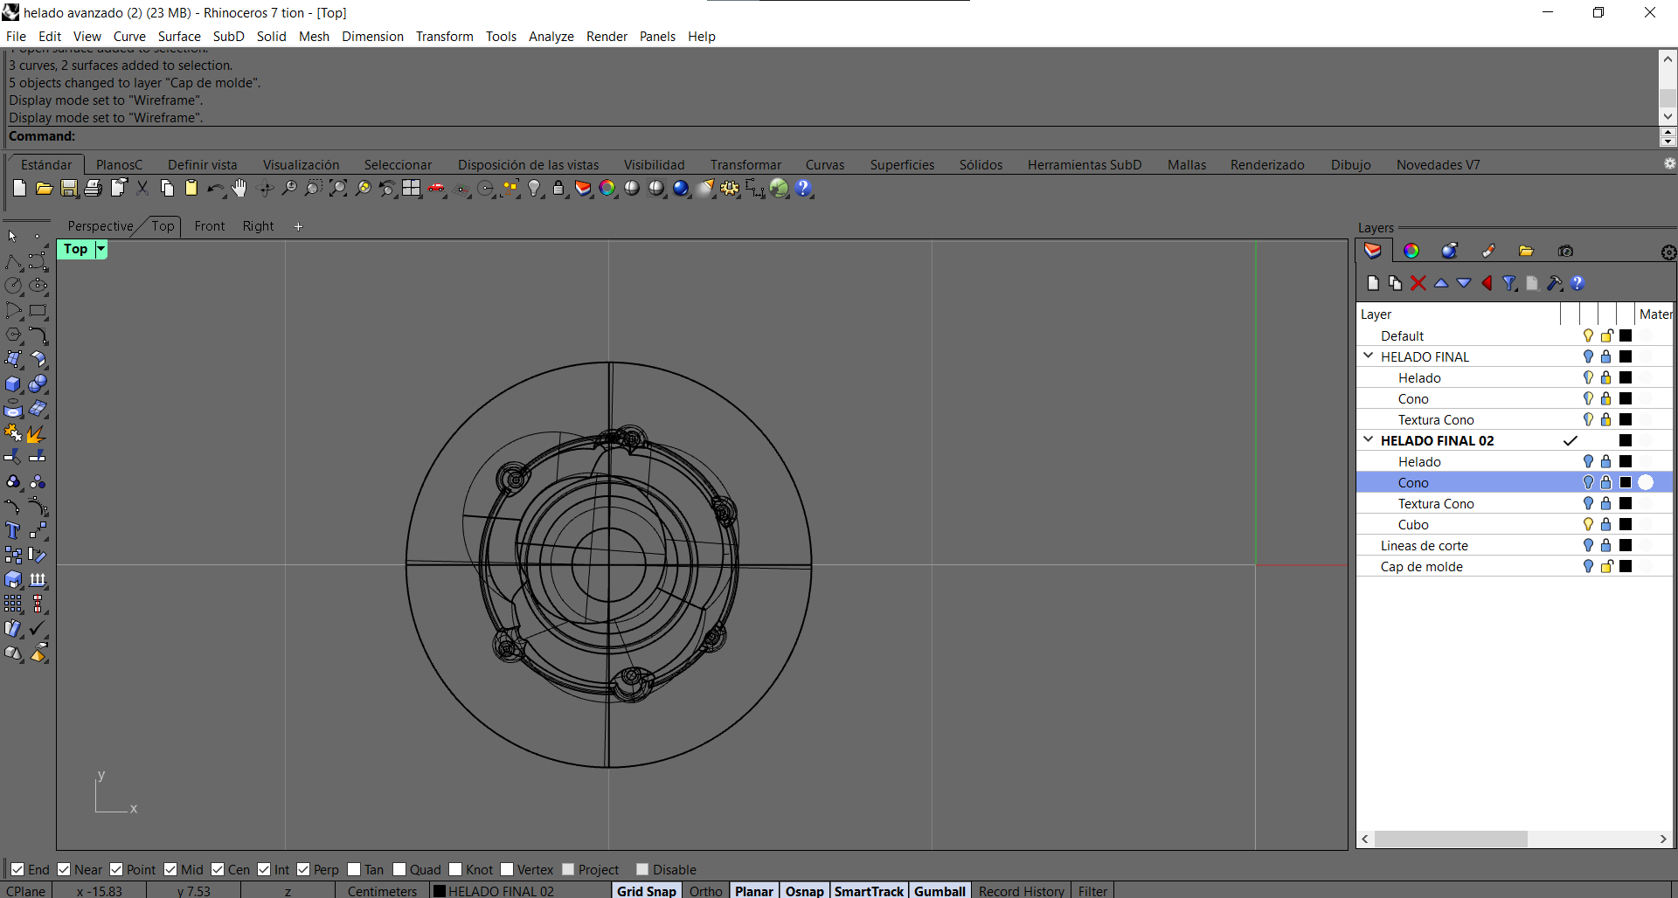Viewport: 1678px width, 898px height.
Task: Open a file using the folder icon in the standard toolbar
Action: pyautogui.click(x=44, y=189)
